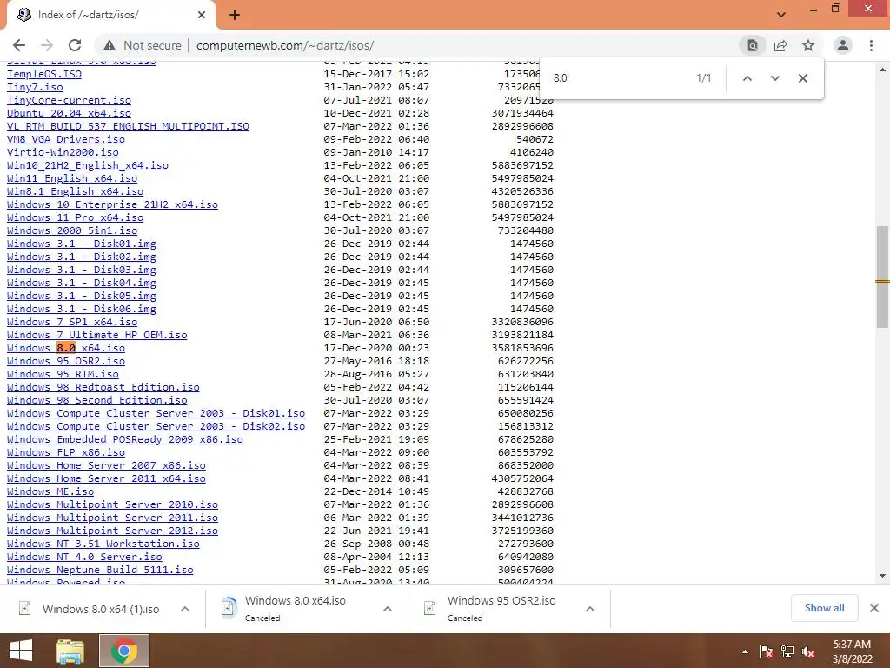Bookmark this page with the star icon
Screen dimensions: 890x668
(x=808, y=45)
